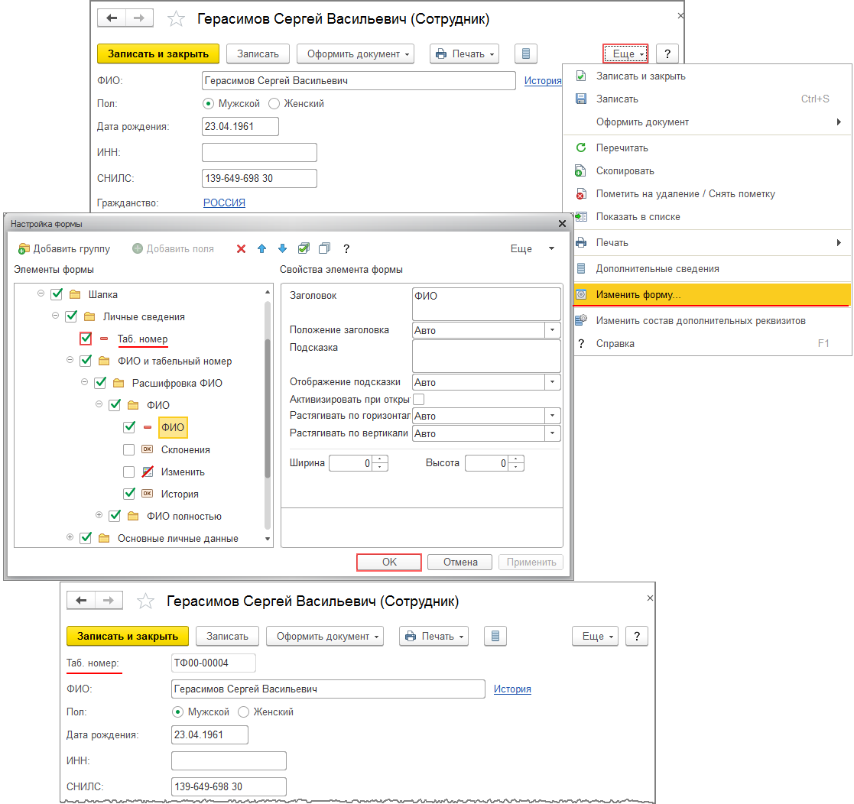Screen dimensions: 854x804
Task: Click Пометить на удаление icon in menu
Action: pyautogui.click(x=581, y=194)
